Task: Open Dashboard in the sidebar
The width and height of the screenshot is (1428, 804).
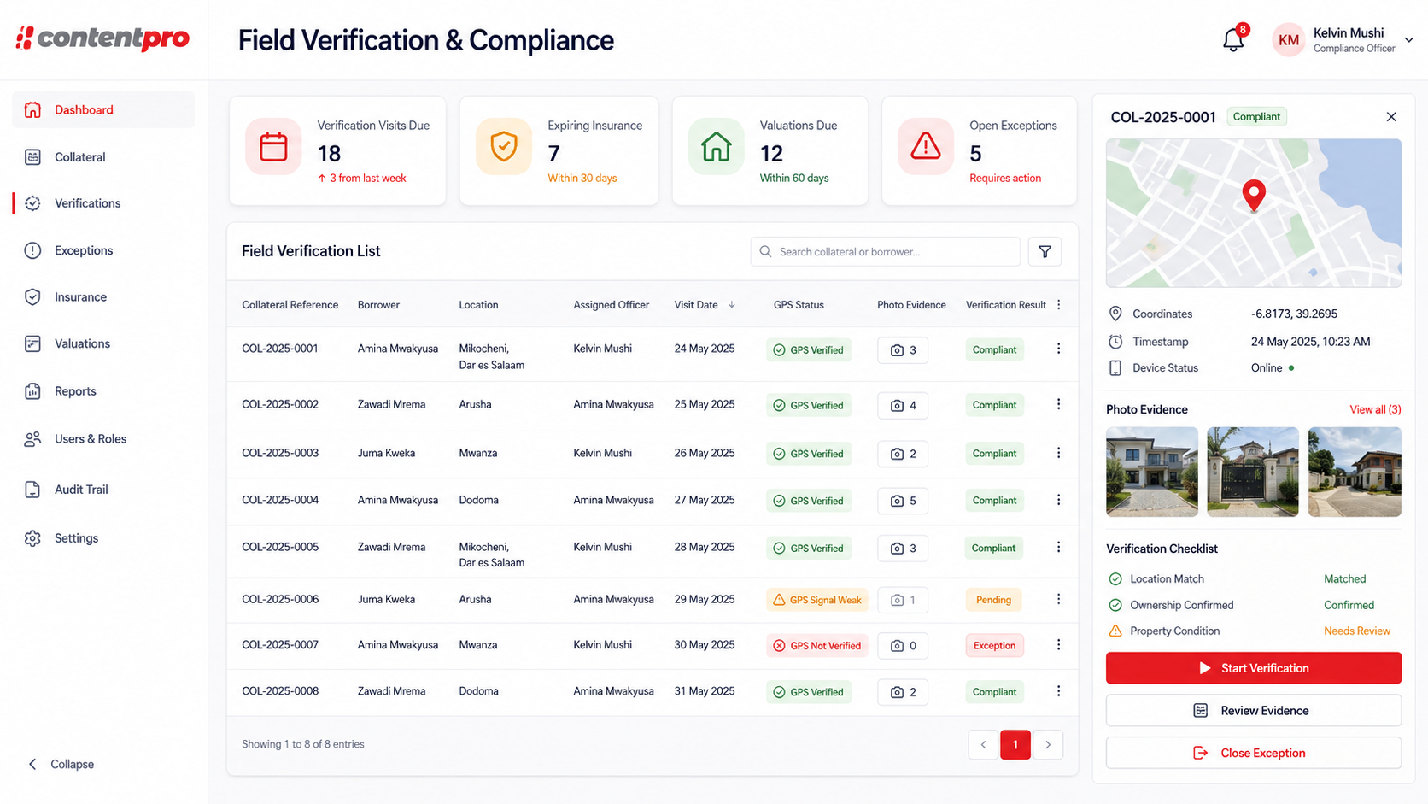Action: pos(103,109)
